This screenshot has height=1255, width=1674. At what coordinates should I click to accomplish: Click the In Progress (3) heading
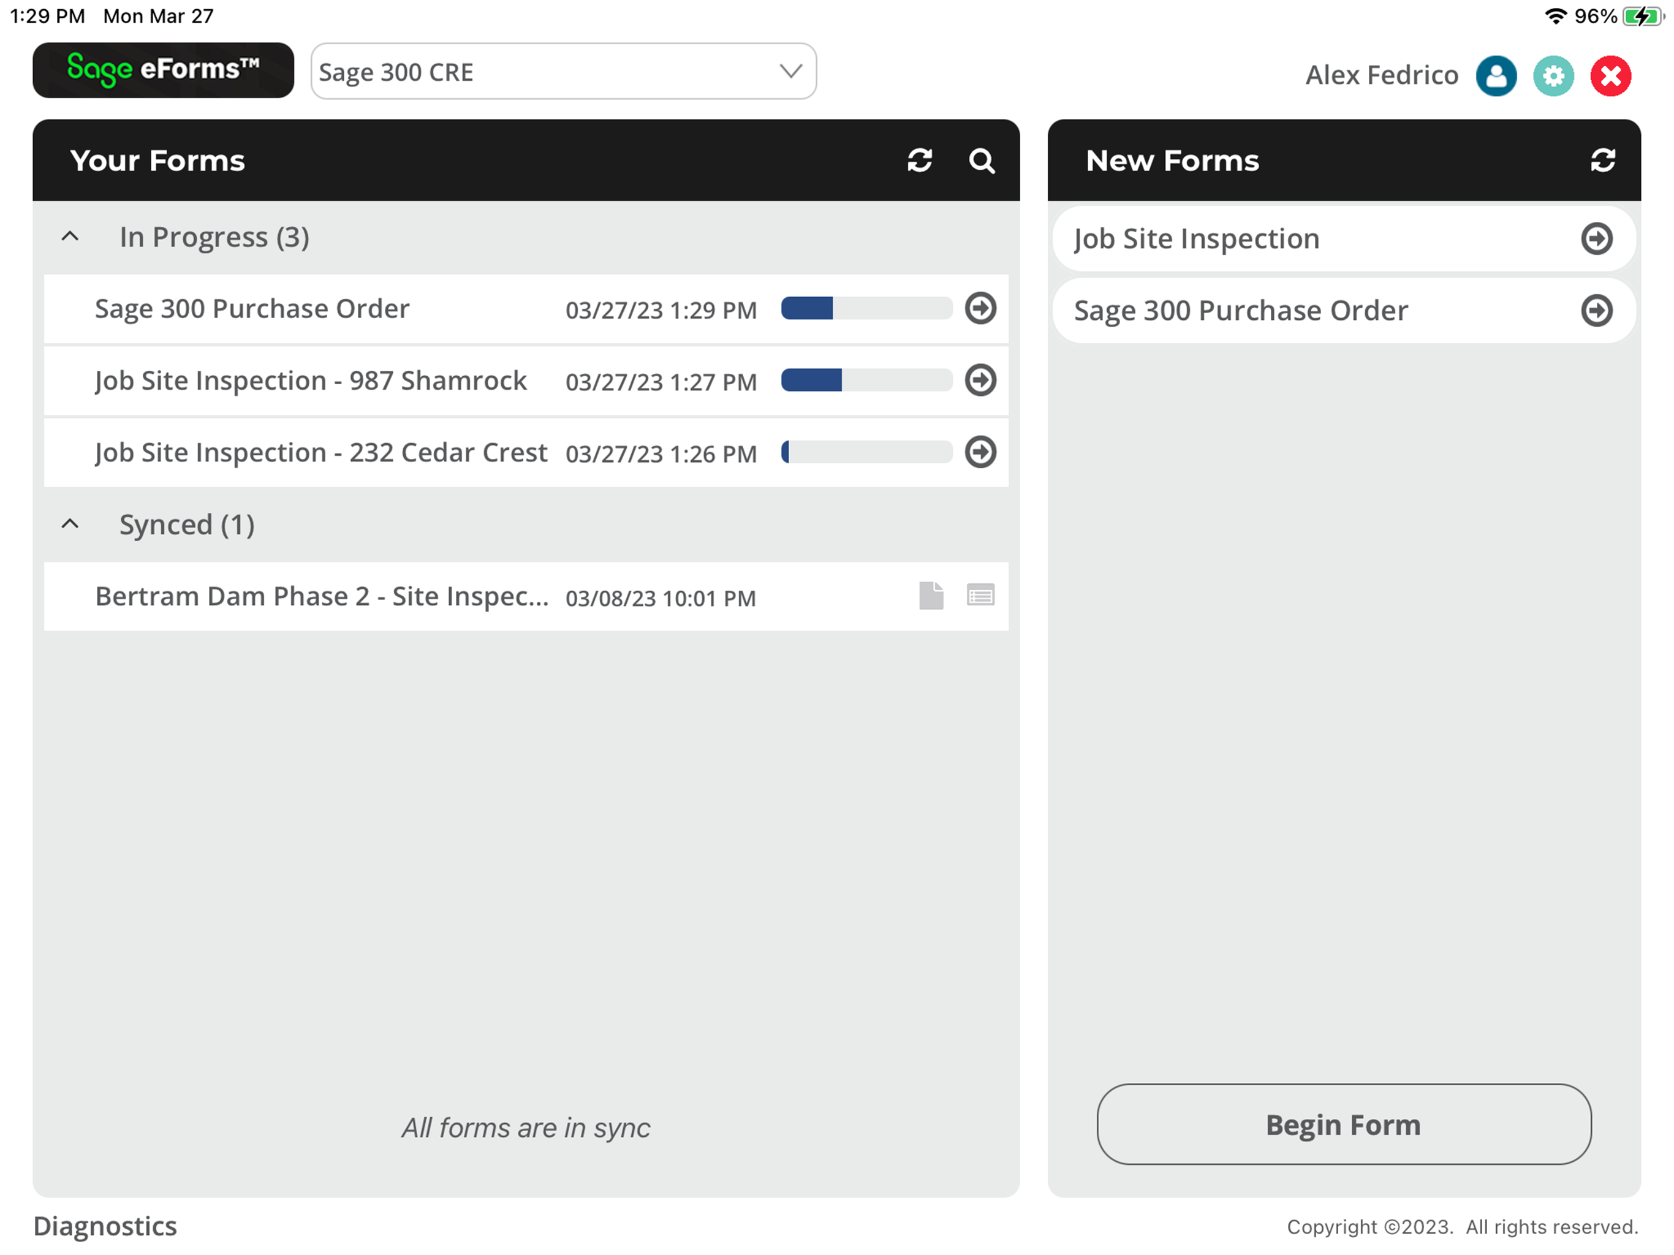point(214,238)
